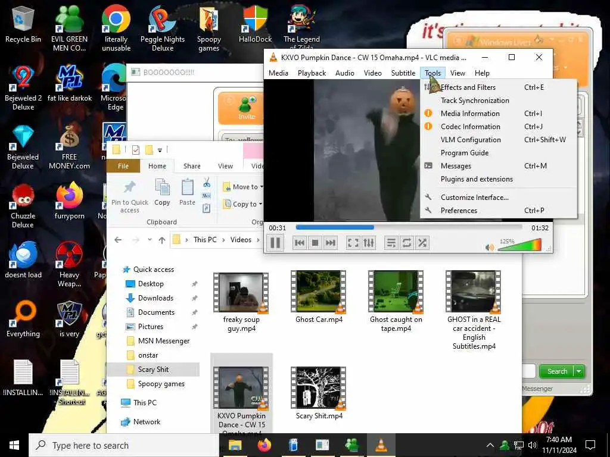Click the Invite button in chat window
This screenshot has width=610, height=457.
(246, 108)
